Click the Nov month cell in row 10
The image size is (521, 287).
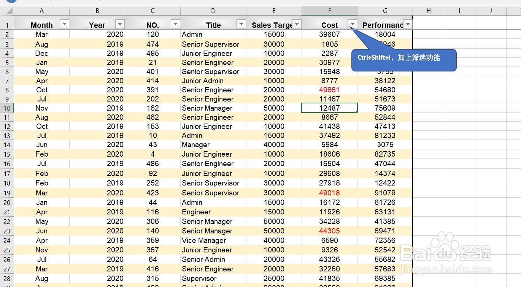tap(42, 108)
